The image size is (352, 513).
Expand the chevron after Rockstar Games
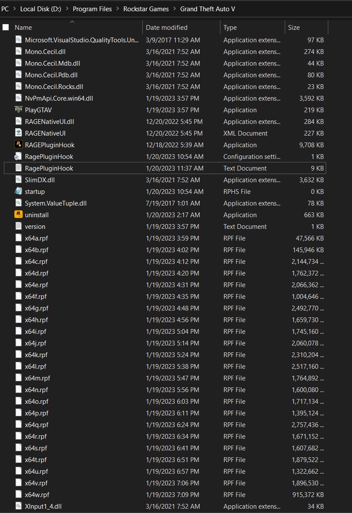coord(174,9)
